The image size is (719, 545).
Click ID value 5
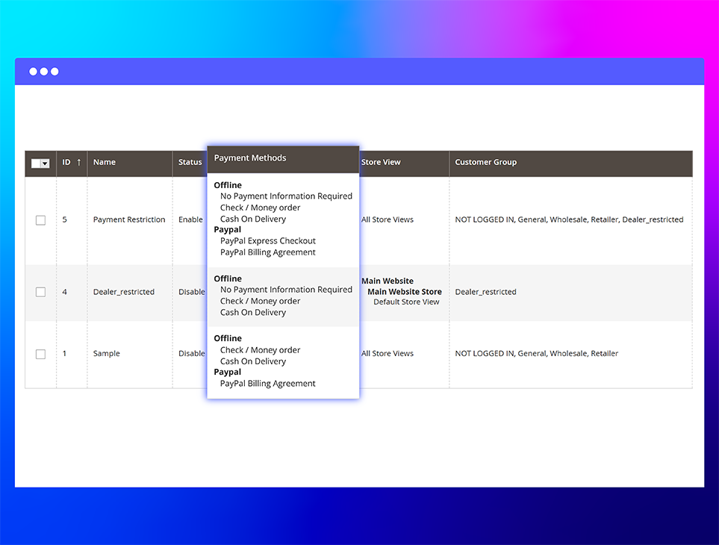coord(65,219)
